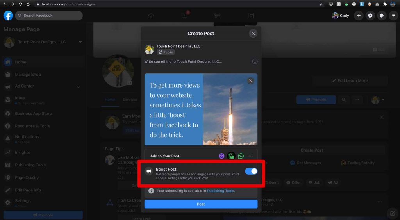This screenshot has width=400, height=220.
Task: Open the Publishing Tools link
Action: [220, 191]
